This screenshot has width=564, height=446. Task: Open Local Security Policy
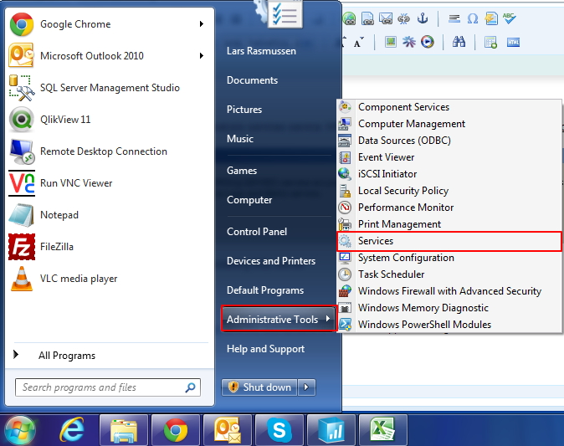(449, 191)
